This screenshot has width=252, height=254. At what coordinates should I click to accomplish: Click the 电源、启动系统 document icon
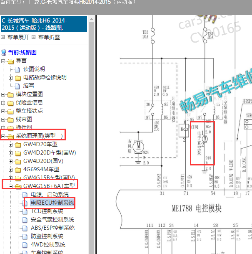(25, 195)
